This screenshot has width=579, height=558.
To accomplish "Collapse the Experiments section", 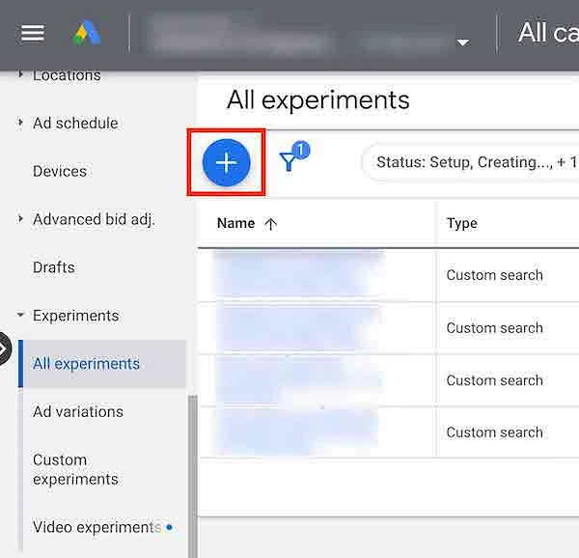I will coord(20,315).
